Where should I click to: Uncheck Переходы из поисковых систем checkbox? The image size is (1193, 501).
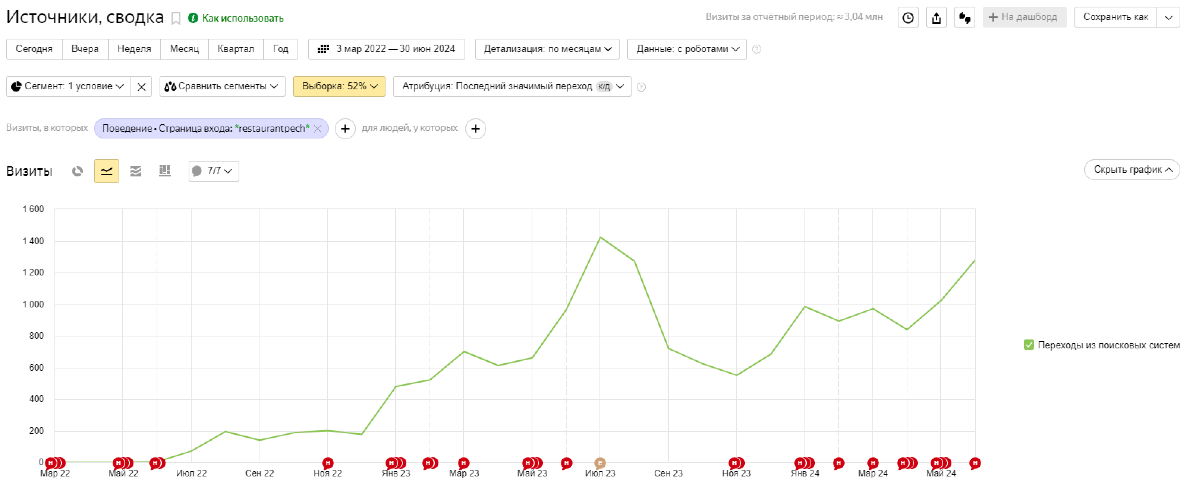click(x=1028, y=345)
